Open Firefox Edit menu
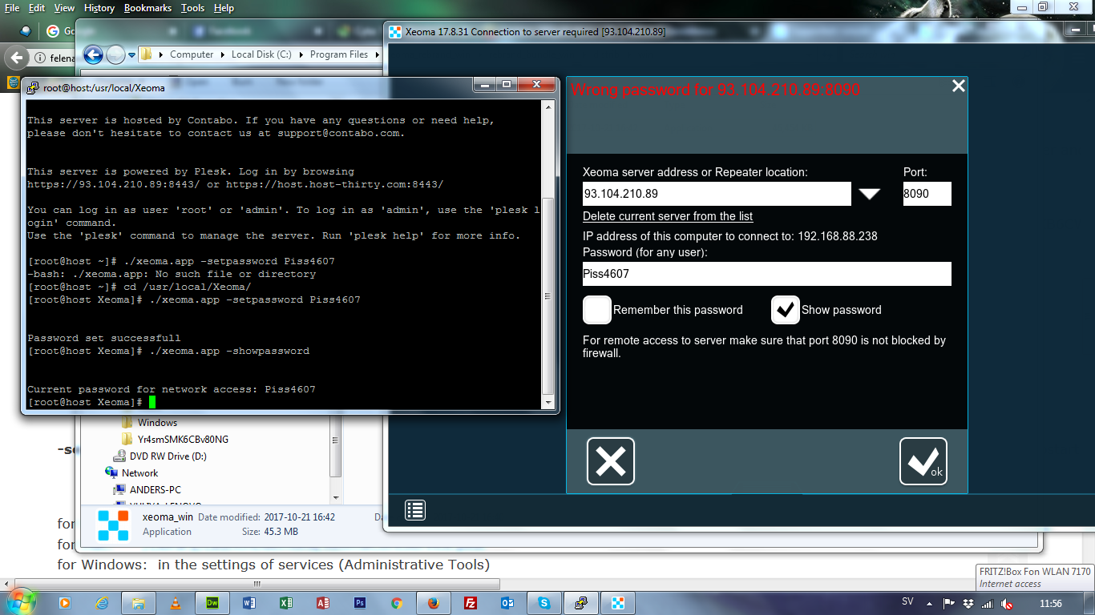This screenshot has width=1095, height=615. (x=37, y=8)
